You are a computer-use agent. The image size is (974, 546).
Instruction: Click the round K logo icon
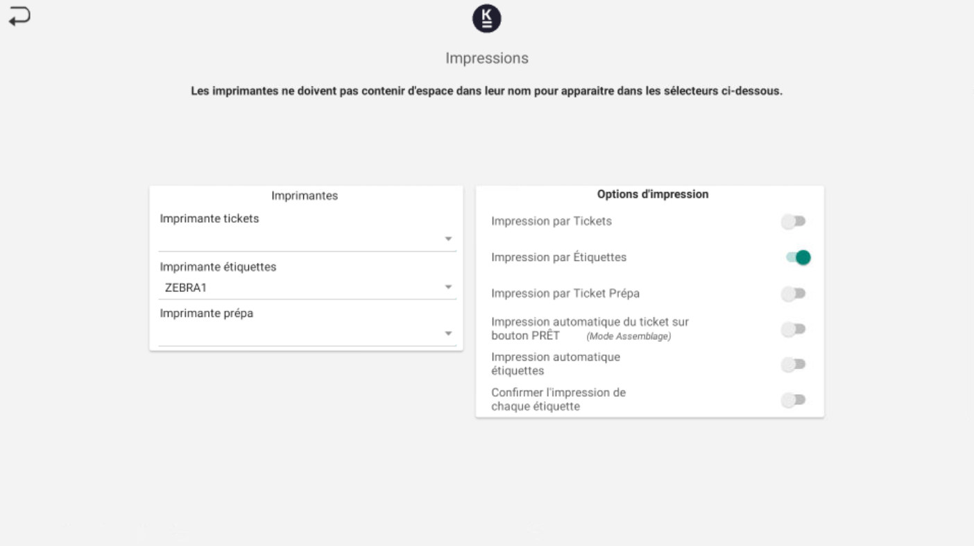click(486, 19)
